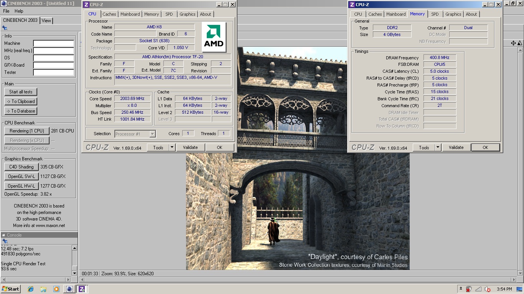Click console scrollbar down arrow

(74, 273)
